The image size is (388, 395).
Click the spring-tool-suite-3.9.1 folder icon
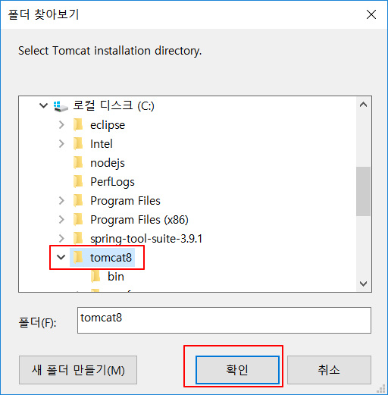(x=78, y=239)
